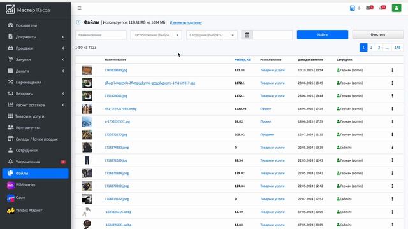Open actions menu for 1751129061.jpg row
The image size is (408, 229).
click(392, 96)
